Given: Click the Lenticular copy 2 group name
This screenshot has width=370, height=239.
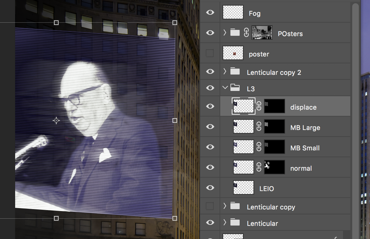Looking at the screenshot, I should pyautogui.click(x=274, y=73).
